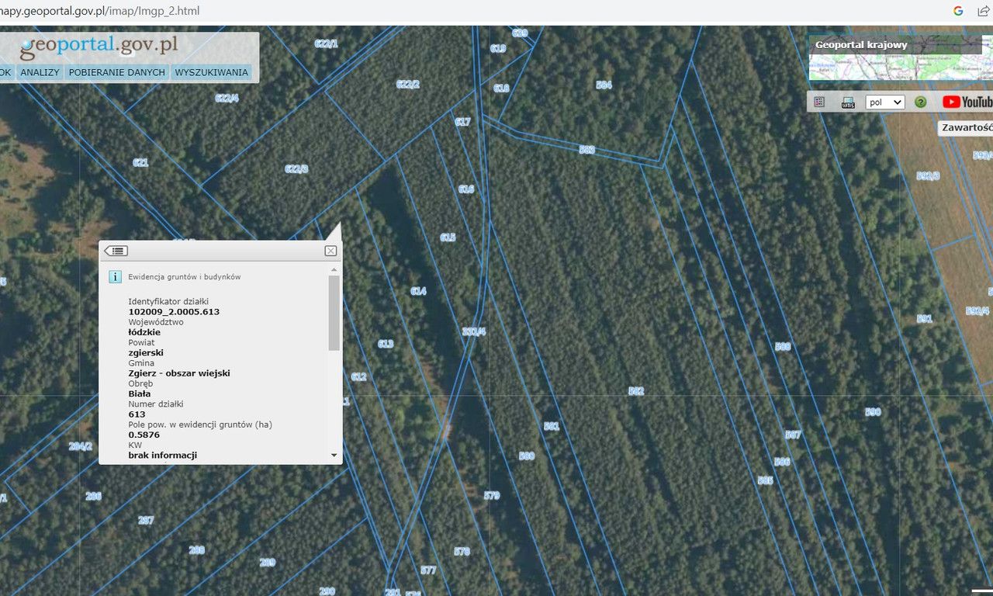Viewport: 993px width, 596px height.
Task: Click parcel label 615 on the map
Action: pyautogui.click(x=448, y=237)
